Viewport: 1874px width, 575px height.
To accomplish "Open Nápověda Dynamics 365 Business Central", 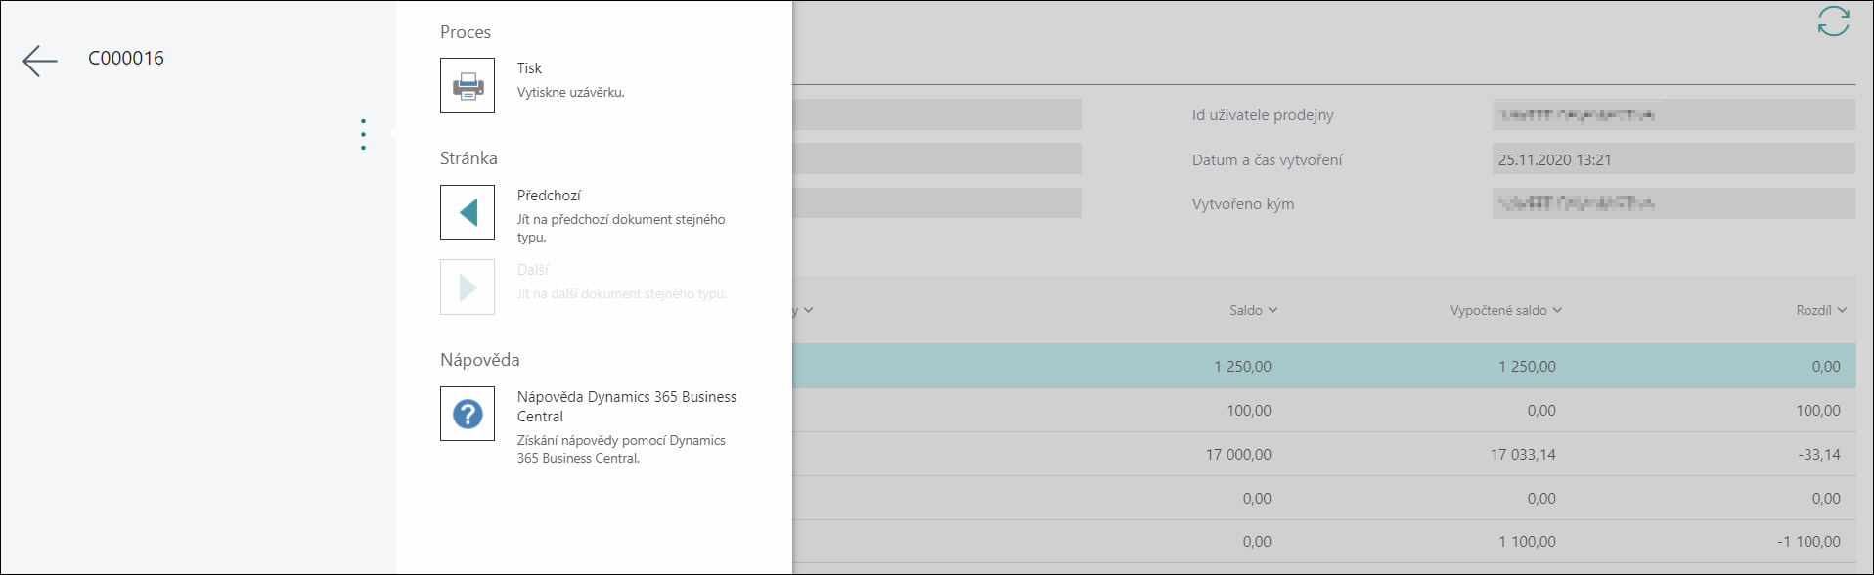I will click(x=627, y=407).
